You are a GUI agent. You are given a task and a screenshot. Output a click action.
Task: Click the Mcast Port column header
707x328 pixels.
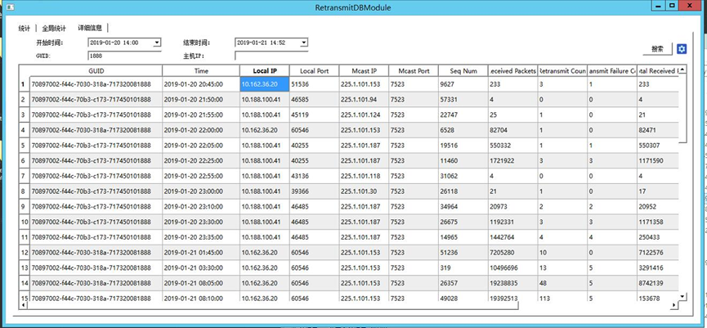(x=414, y=71)
